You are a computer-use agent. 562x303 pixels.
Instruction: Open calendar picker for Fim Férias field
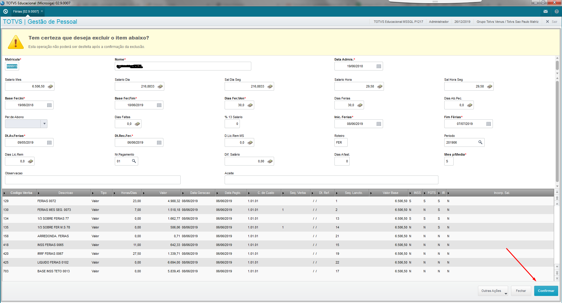[x=488, y=124]
